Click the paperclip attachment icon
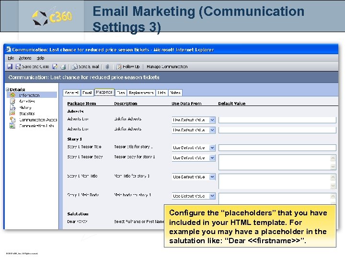This screenshot has height=259, width=345. click(107, 67)
